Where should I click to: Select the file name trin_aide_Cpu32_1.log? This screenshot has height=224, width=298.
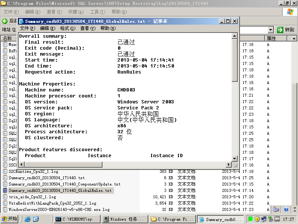tap(32, 197)
